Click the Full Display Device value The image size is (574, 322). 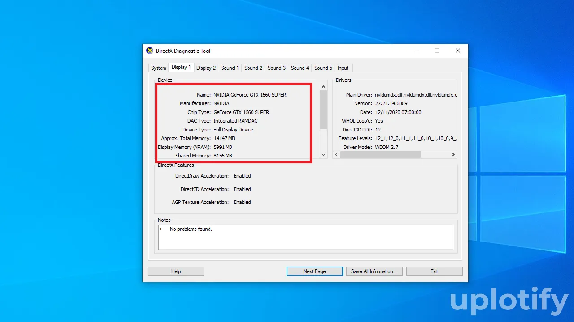click(x=233, y=130)
